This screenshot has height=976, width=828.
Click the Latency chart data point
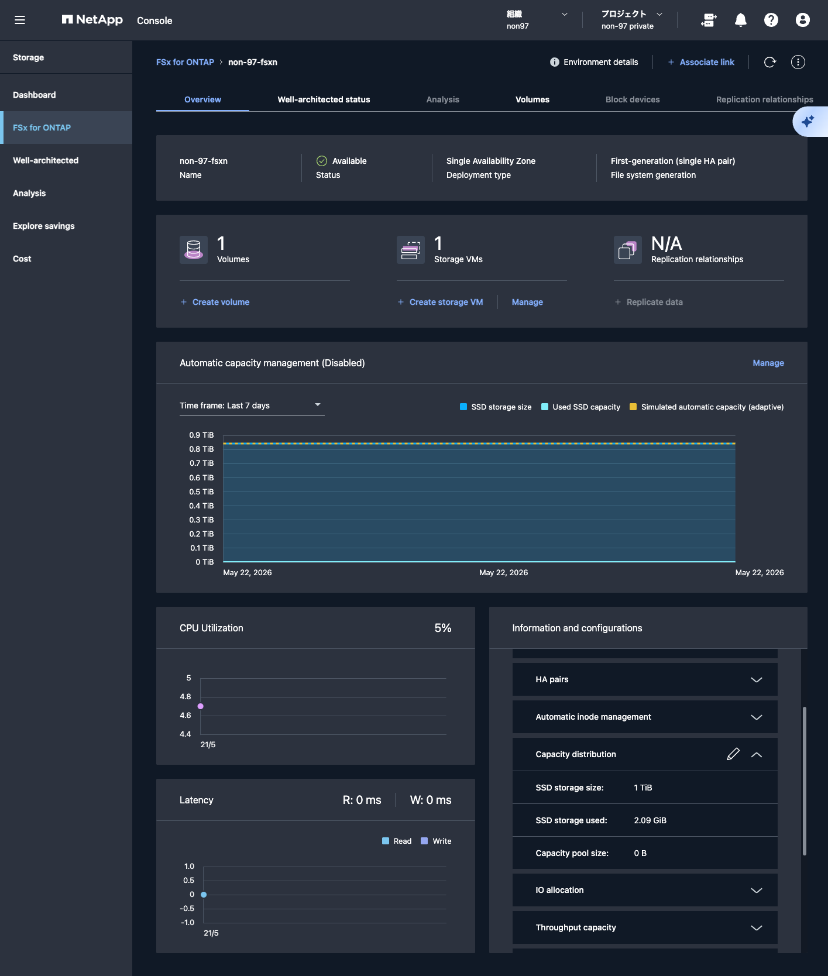click(x=204, y=895)
